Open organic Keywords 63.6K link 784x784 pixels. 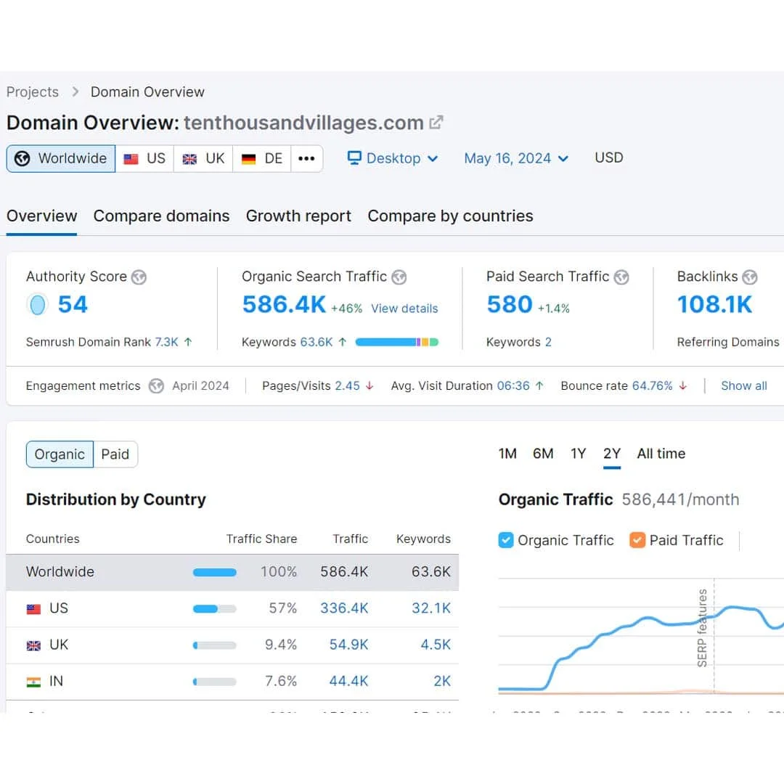(317, 342)
